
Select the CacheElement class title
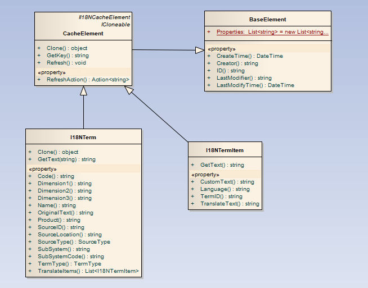(83, 34)
